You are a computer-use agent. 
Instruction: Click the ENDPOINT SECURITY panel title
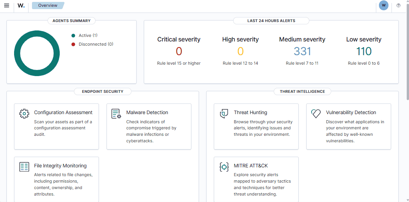point(102,91)
